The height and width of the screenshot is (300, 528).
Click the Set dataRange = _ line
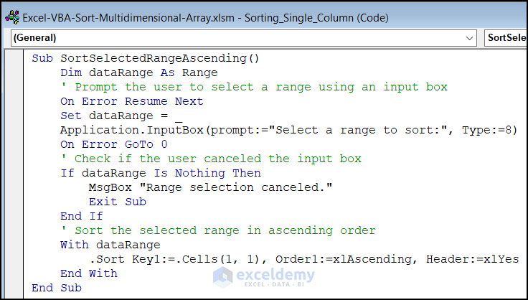(x=121, y=116)
